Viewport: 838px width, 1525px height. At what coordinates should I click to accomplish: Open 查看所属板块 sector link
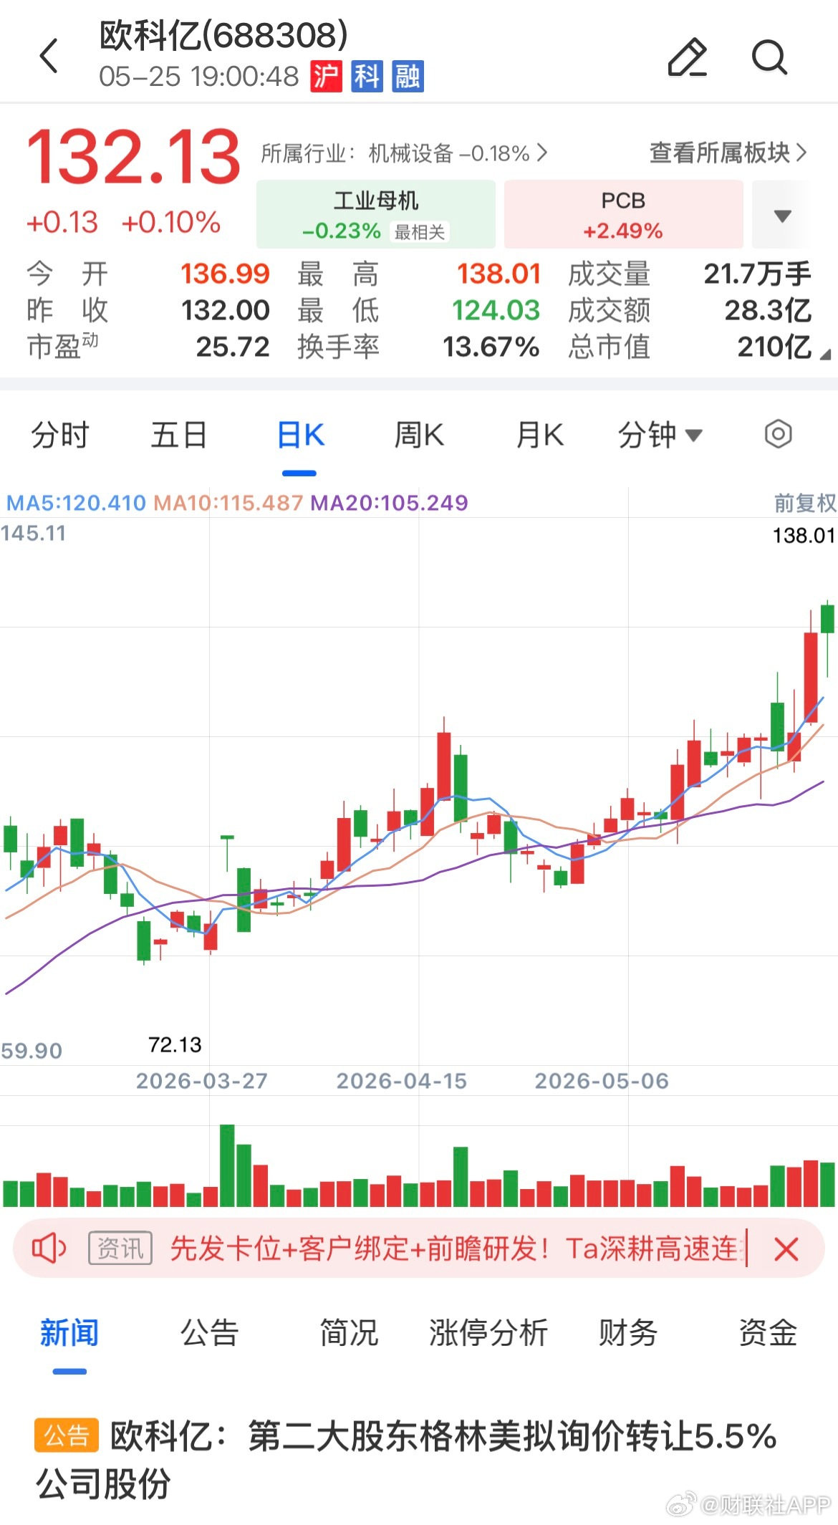pos(728,153)
